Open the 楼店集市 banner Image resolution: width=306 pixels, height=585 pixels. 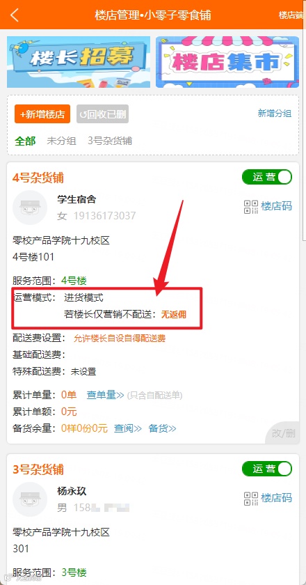[x=227, y=62]
